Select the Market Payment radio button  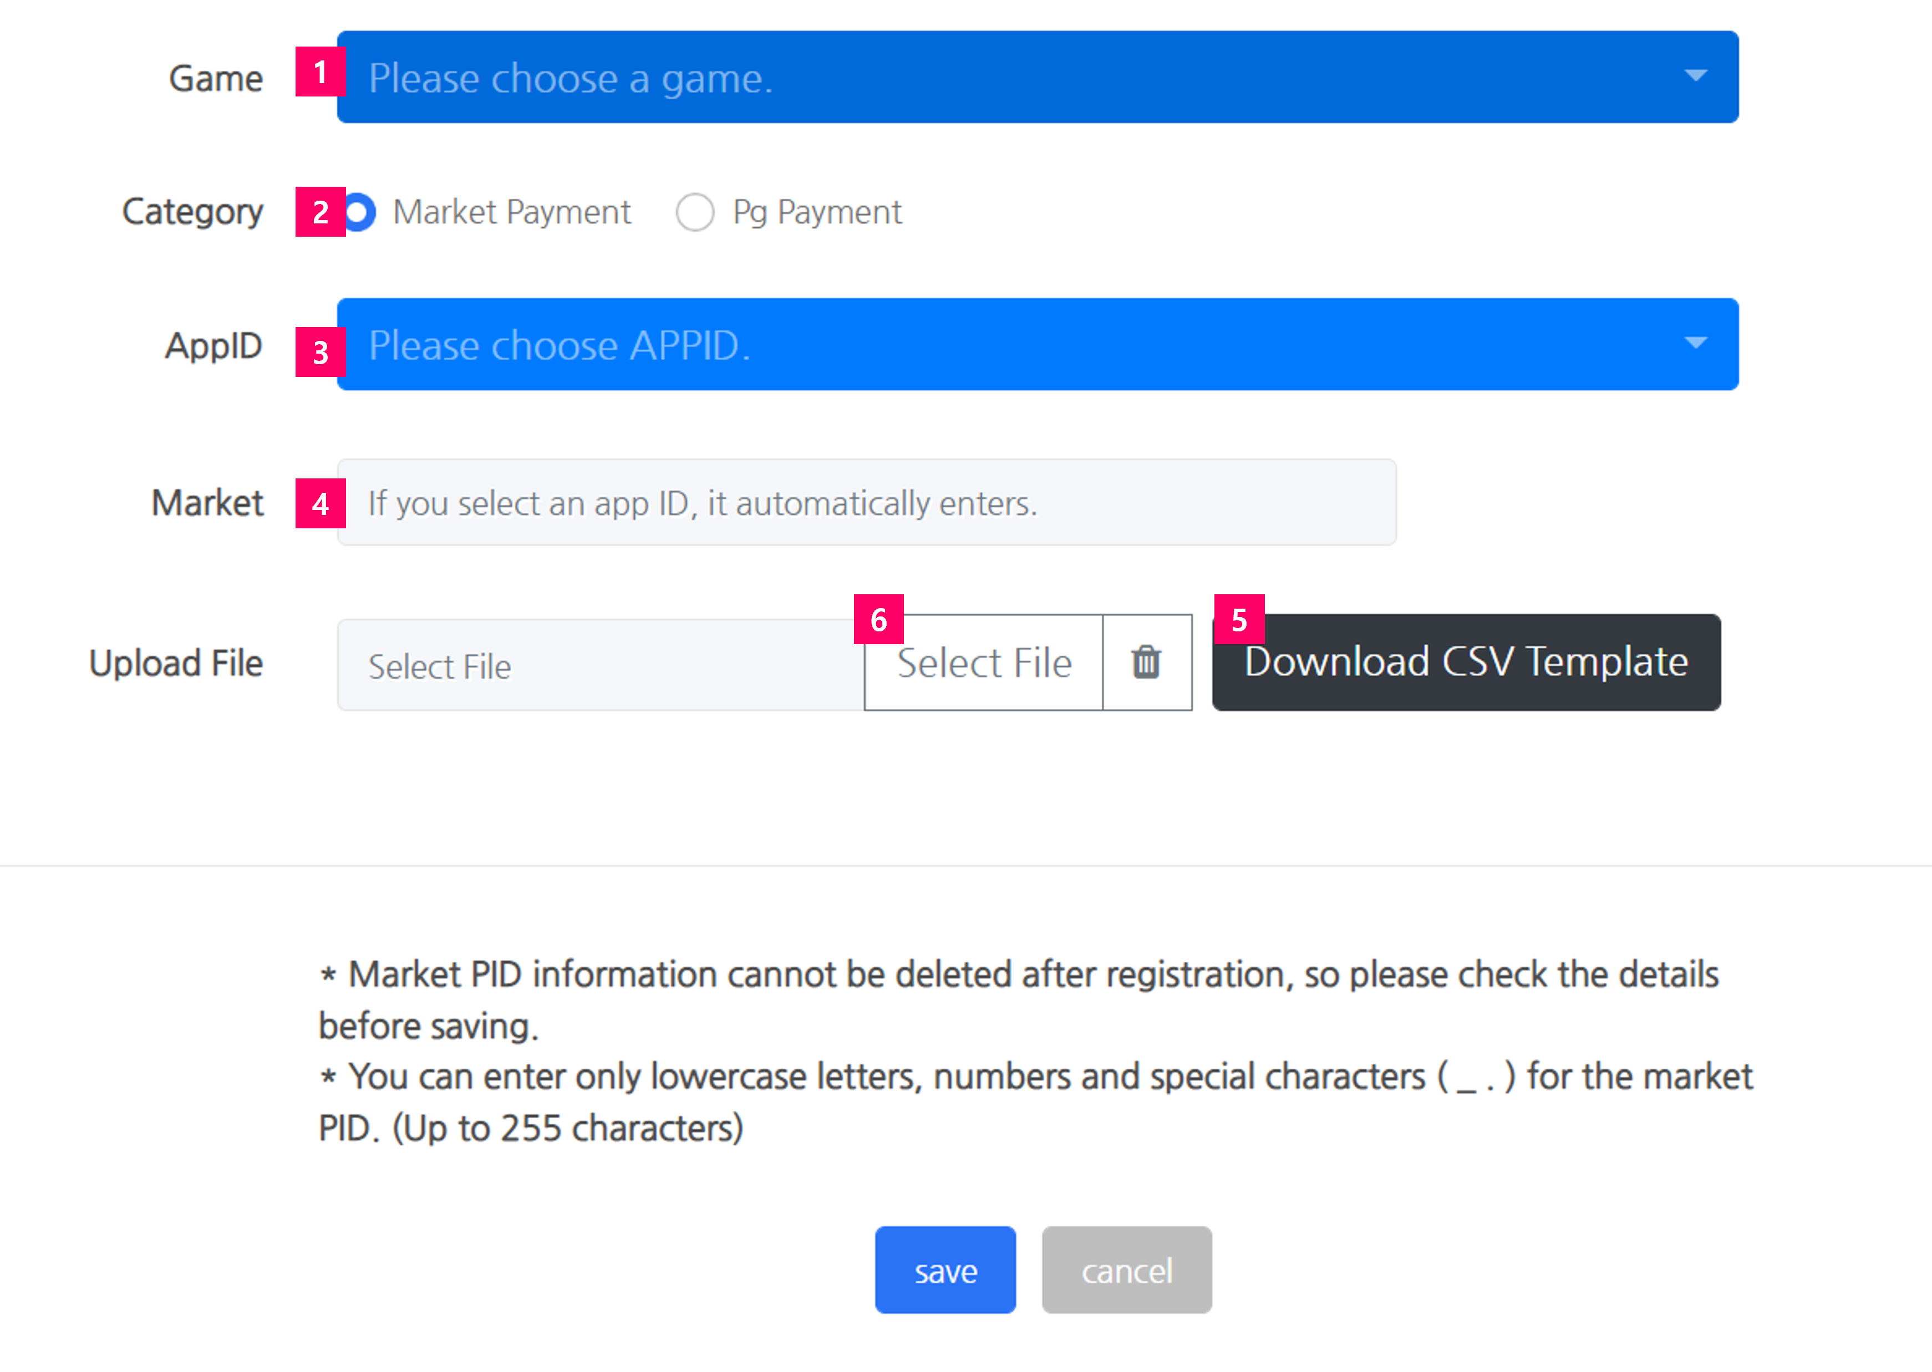click(359, 211)
